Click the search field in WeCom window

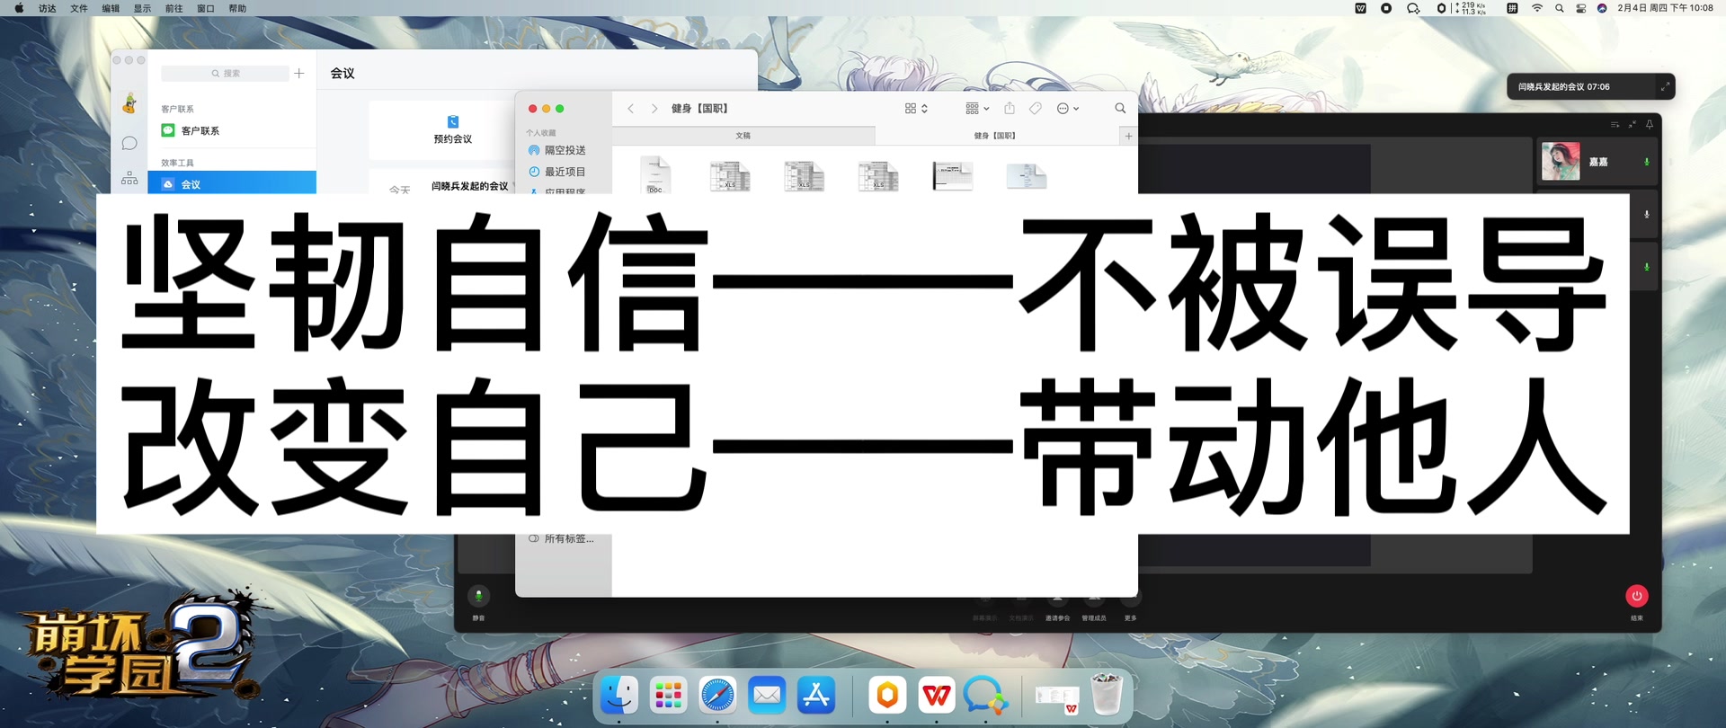pos(226,73)
